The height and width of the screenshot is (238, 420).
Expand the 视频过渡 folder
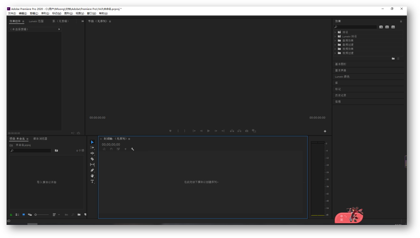tap(335, 53)
